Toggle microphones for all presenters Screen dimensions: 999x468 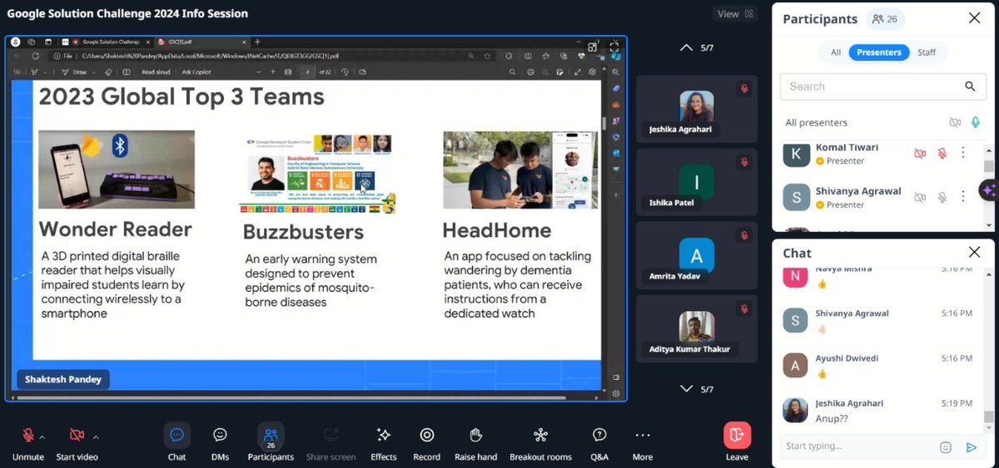click(x=975, y=122)
